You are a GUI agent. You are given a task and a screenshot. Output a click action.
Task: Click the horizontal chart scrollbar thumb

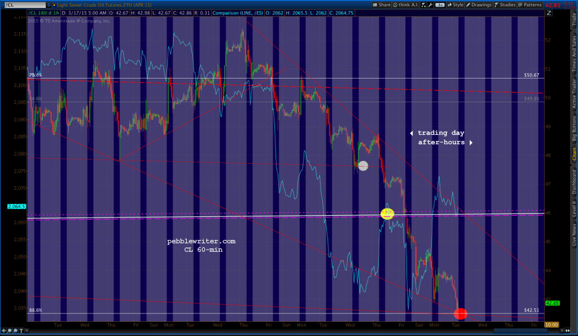pyautogui.click(x=519, y=330)
